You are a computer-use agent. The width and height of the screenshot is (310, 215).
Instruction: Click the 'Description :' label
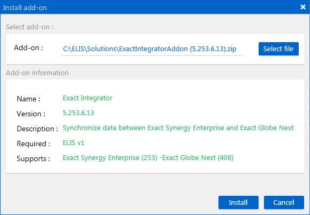pyautogui.click(x=37, y=129)
